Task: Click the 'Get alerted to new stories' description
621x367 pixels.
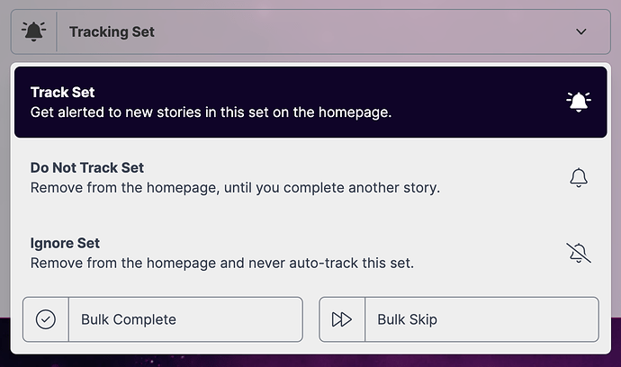Action: pyautogui.click(x=211, y=112)
